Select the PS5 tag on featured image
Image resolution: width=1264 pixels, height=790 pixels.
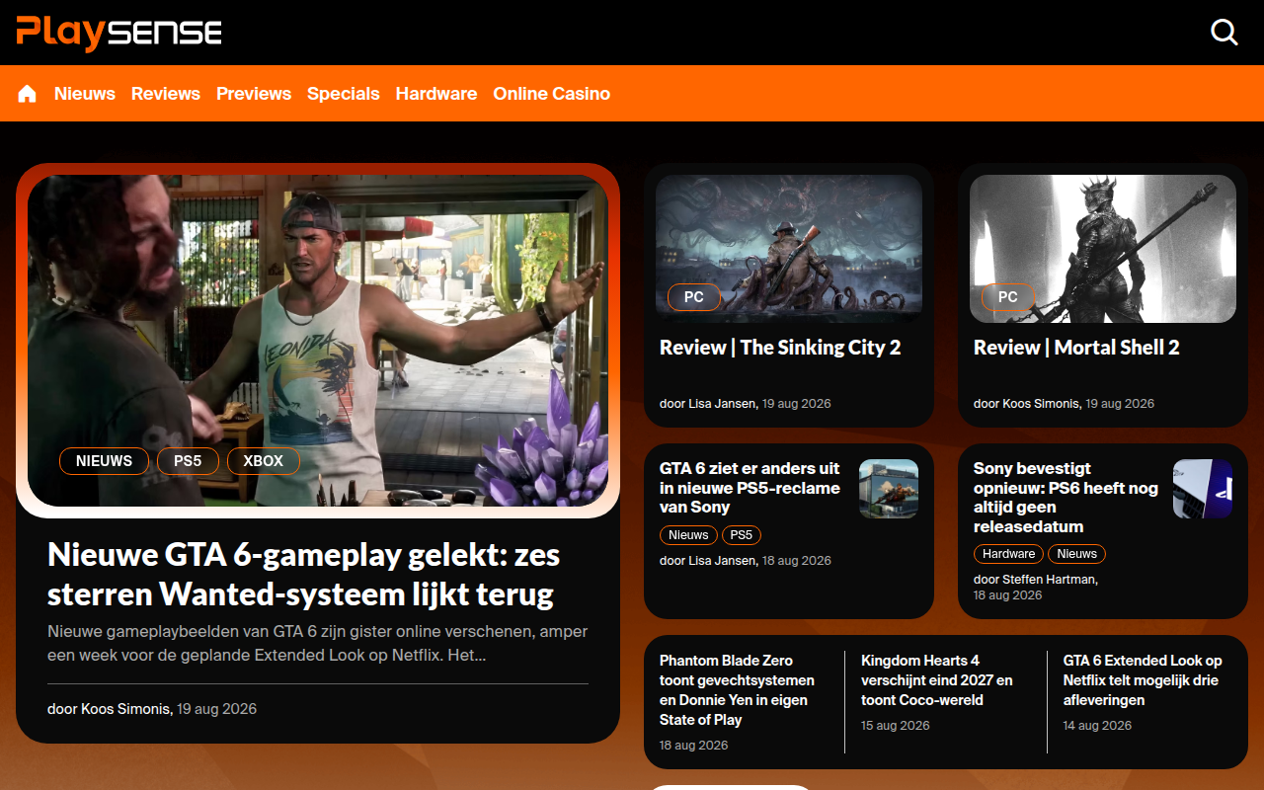(188, 461)
